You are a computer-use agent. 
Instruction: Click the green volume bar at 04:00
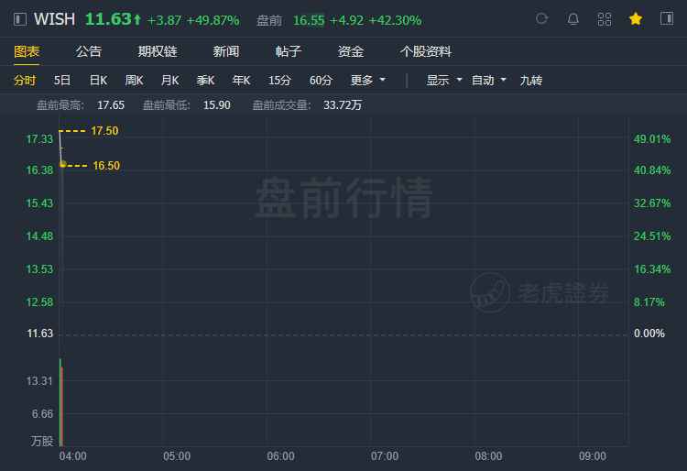[x=60, y=402]
